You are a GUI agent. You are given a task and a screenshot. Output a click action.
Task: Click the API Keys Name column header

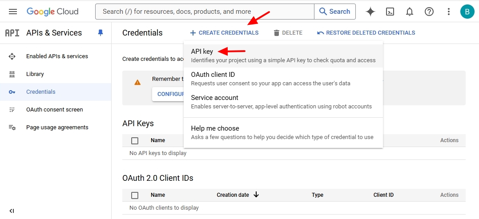click(x=157, y=140)
